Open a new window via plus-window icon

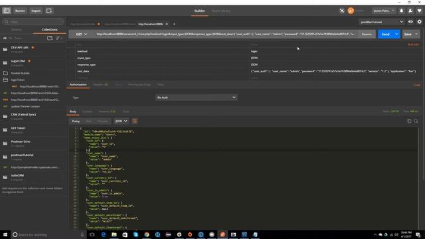(49, 11)
